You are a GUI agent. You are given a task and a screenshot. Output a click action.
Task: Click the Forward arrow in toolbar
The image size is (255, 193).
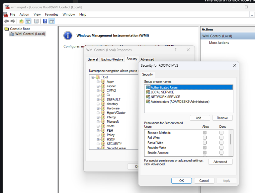pyautogui.click(x=13, y=21)
